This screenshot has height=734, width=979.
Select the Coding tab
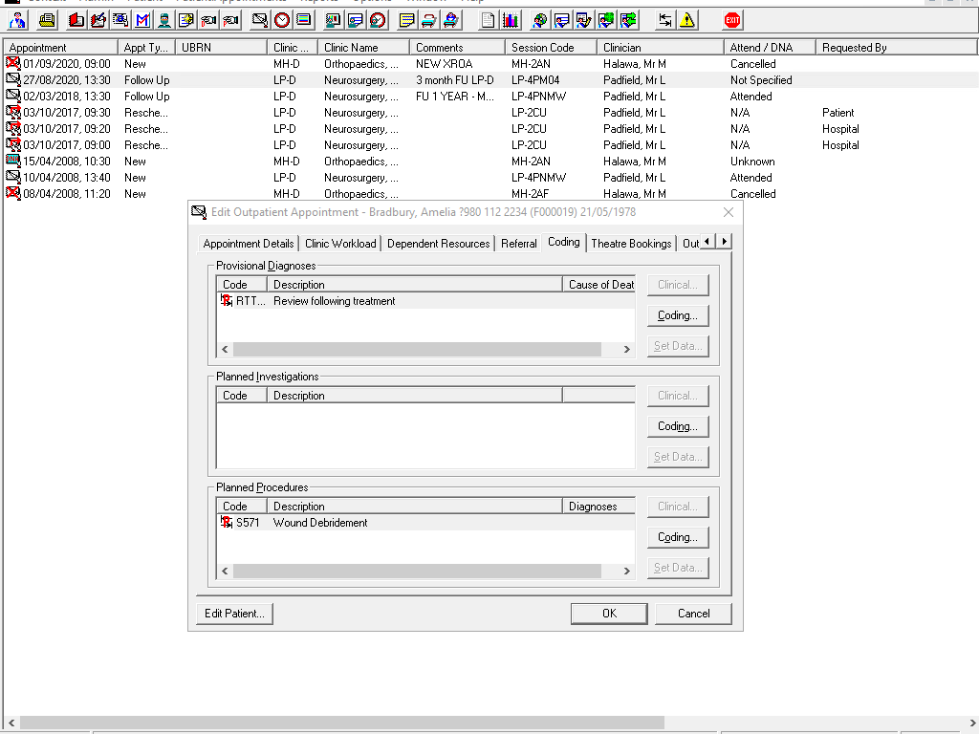564,242
